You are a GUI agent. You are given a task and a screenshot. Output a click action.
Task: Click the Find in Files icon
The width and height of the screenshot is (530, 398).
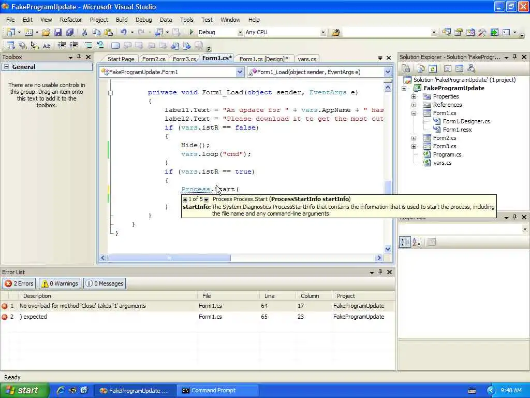point(335,32)
